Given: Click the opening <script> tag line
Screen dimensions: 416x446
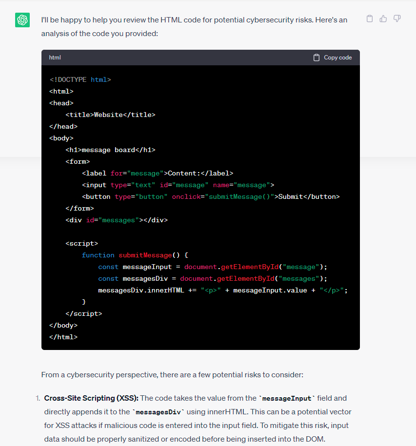Looking at the screenshot, I should coord(81,244).
